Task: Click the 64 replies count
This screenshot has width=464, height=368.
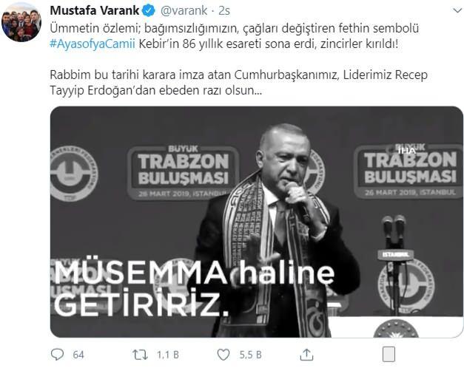Action: click(x=78, y=355)
